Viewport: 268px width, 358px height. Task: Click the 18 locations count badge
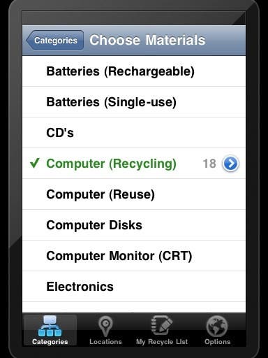[209, 164]
